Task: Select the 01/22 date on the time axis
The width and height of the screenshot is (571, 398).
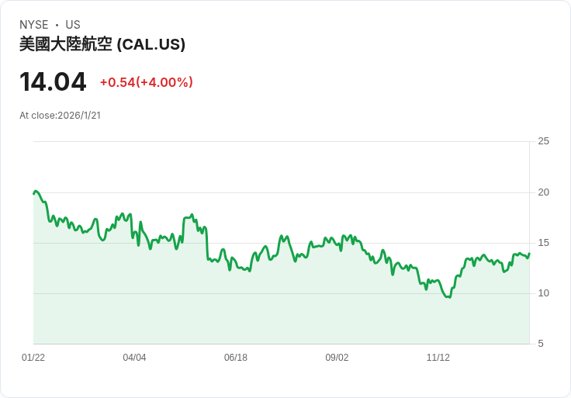Action: [x=33, y=358]
